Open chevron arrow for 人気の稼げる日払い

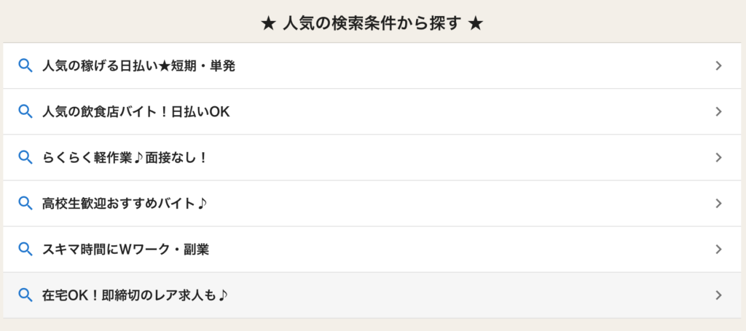click(x=719, y=66)
